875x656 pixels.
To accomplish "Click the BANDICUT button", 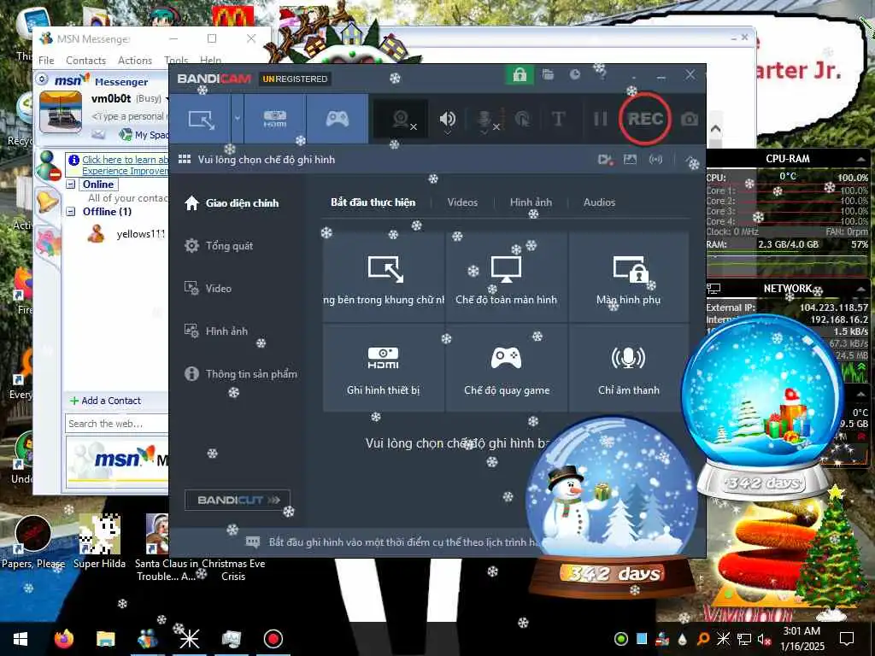I will (238, 500).
